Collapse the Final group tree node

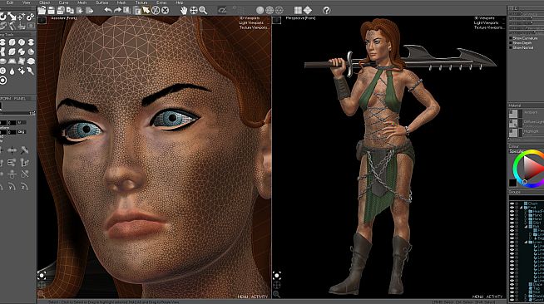pyautogui.click(x=522, y=208)
